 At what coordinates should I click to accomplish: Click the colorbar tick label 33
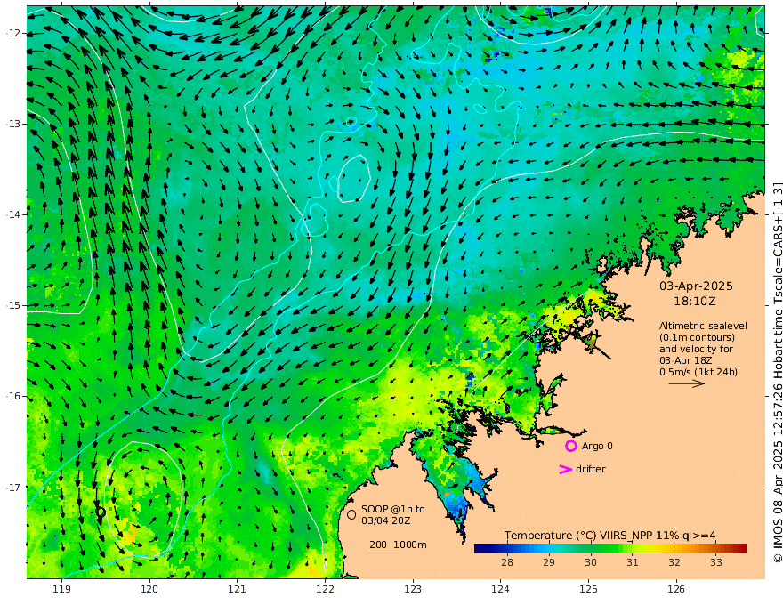(716, 562)
